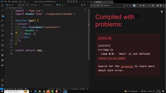Open the keywords link in error box
The height and width of the screenshot is (93, 166).
(127, 66)
